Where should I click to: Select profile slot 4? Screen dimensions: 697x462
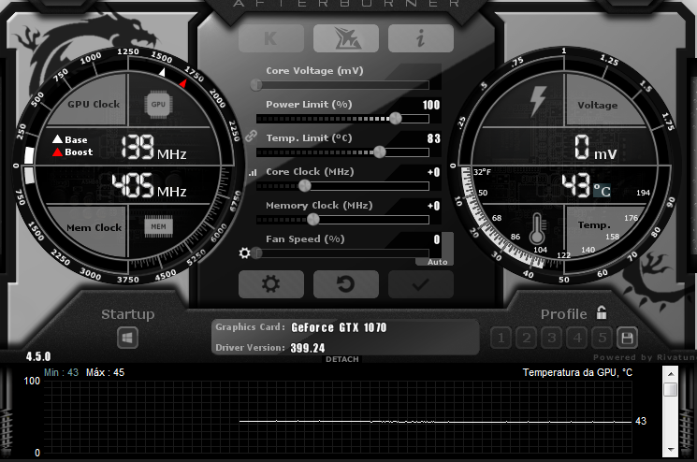point(577,338)
